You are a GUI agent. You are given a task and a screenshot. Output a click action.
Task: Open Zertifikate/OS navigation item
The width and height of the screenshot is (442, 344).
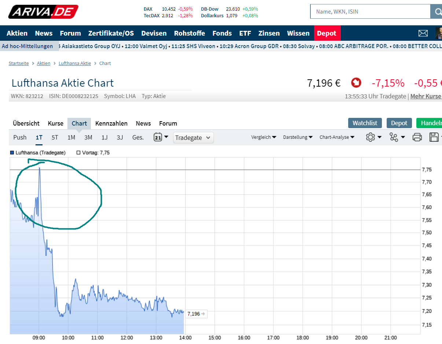click(111, 33)
